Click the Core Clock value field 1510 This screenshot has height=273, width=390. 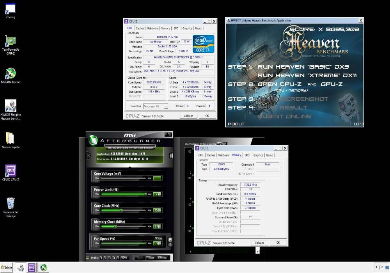click(x=157, y=210)
